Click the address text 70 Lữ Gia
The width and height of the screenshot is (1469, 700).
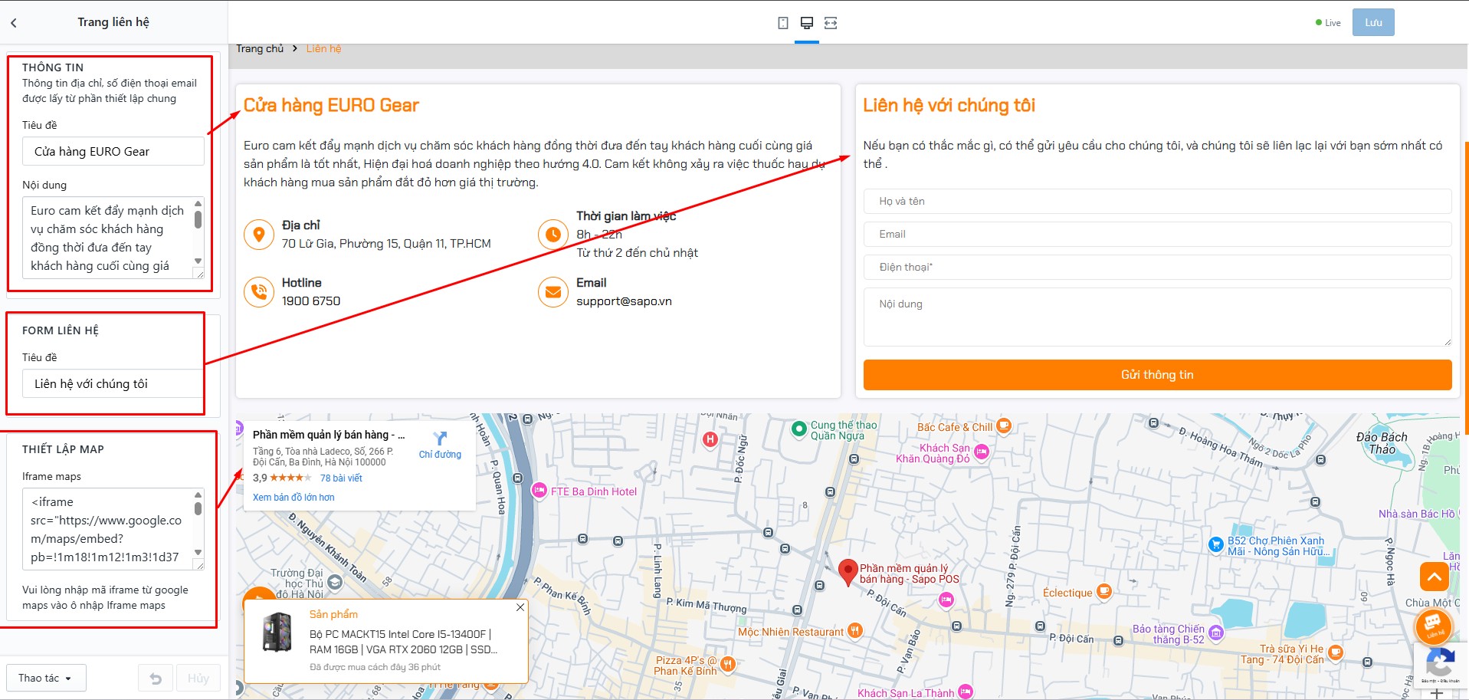tap(386, 243)
